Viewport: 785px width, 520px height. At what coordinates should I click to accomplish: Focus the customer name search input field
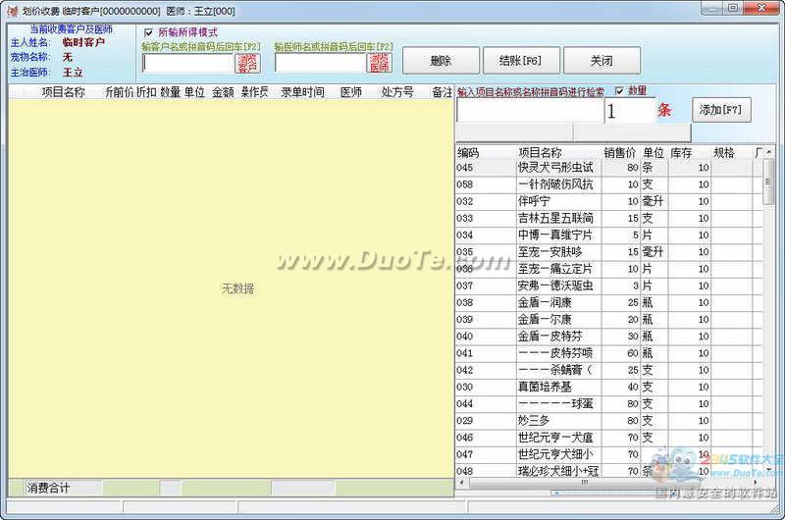pos(187,63)
